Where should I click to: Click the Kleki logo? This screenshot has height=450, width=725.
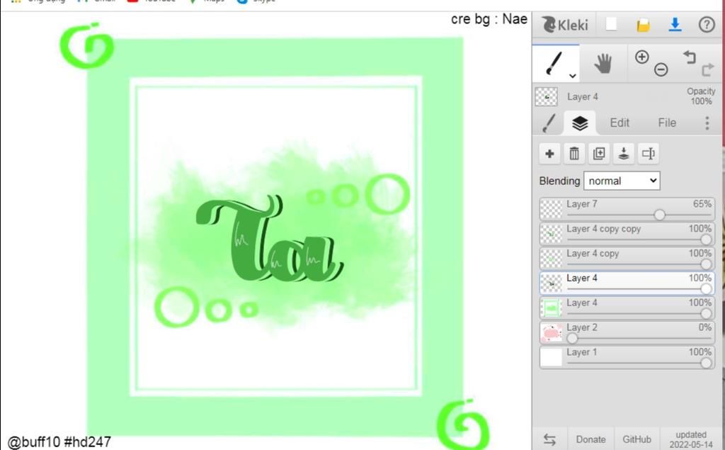pos(565,24)
